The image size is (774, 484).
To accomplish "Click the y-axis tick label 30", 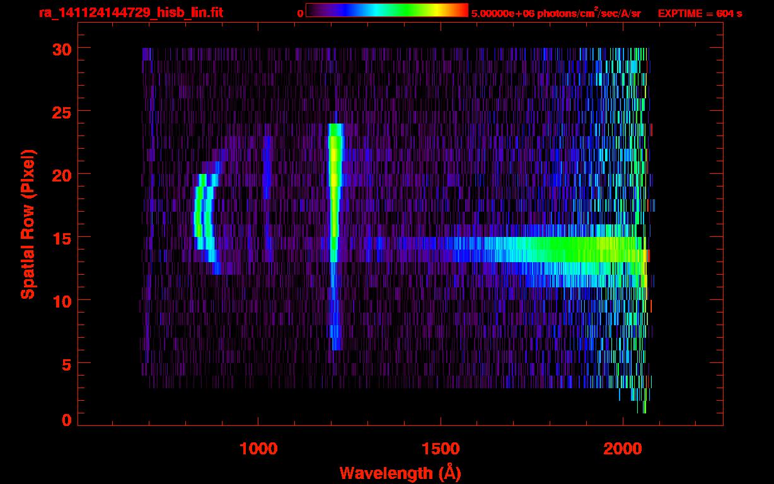I will 62,49.
